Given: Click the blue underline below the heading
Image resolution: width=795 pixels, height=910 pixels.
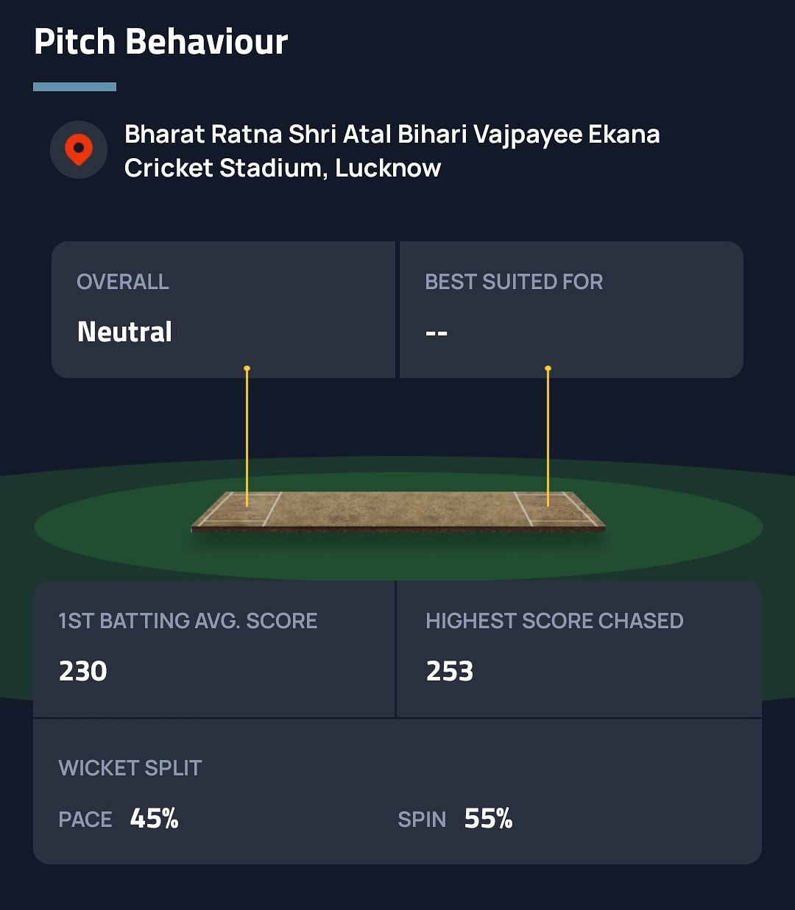Looking at the screenshot, I should click(74, 87).
